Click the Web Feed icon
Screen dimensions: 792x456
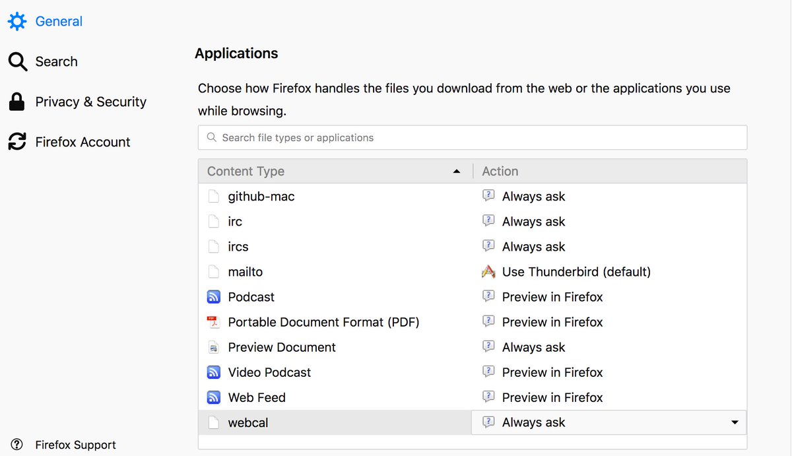coord(213,397)
